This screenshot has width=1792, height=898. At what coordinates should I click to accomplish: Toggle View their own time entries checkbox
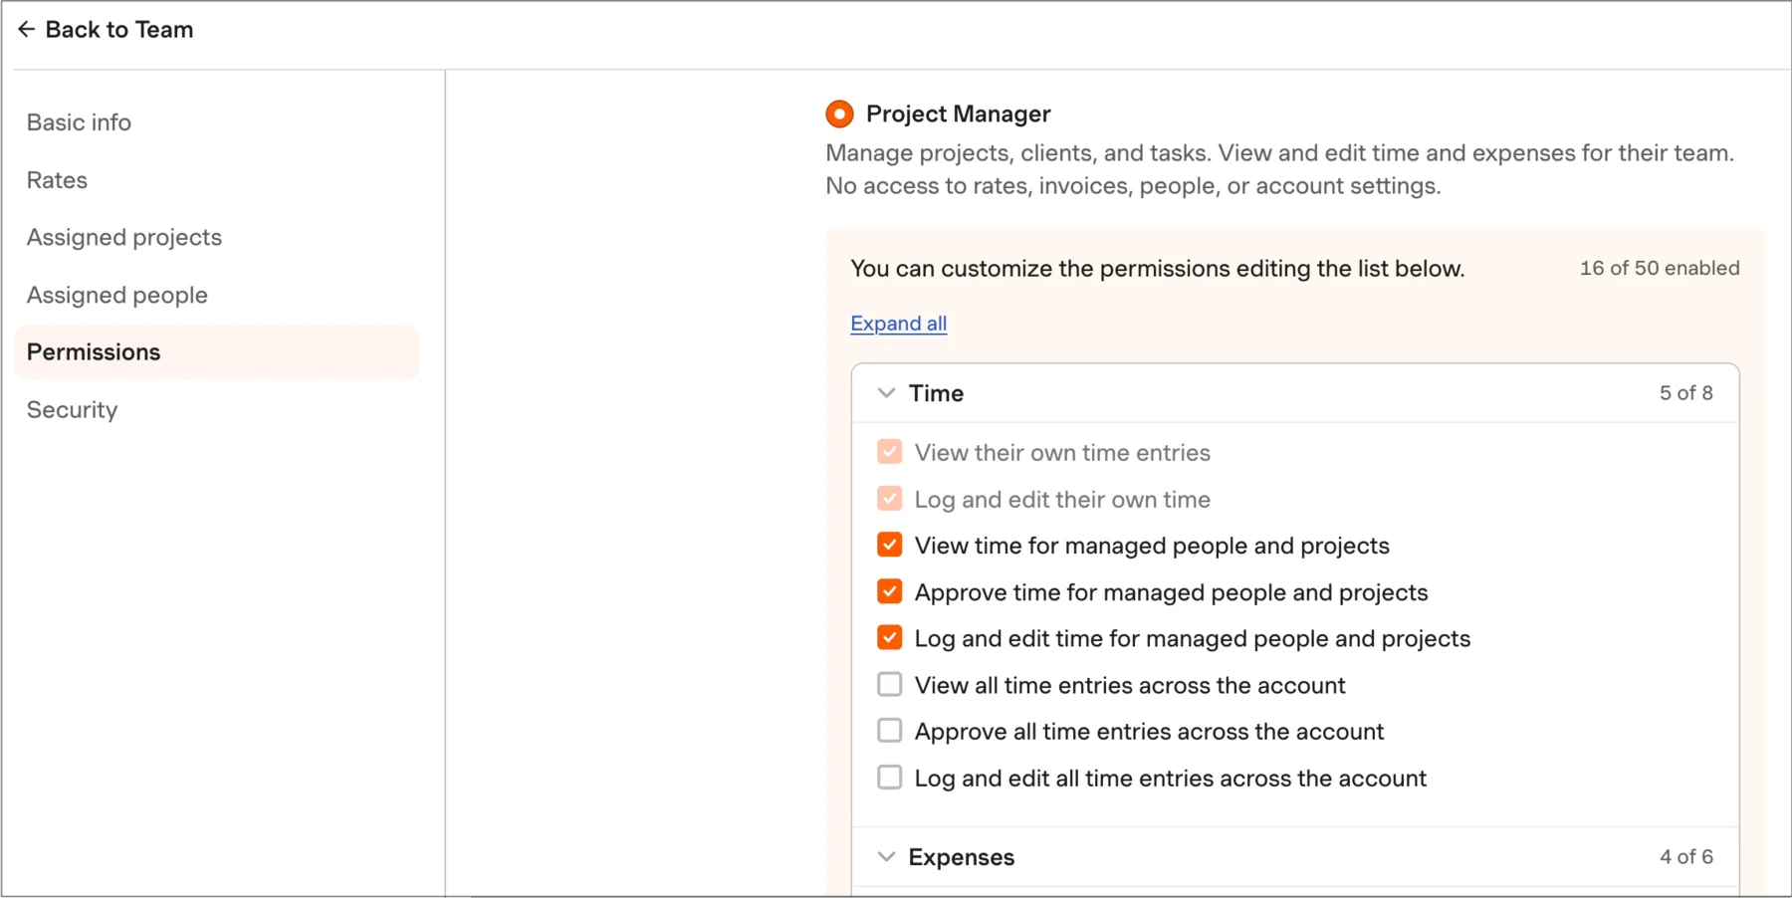[x=889, y=452]
